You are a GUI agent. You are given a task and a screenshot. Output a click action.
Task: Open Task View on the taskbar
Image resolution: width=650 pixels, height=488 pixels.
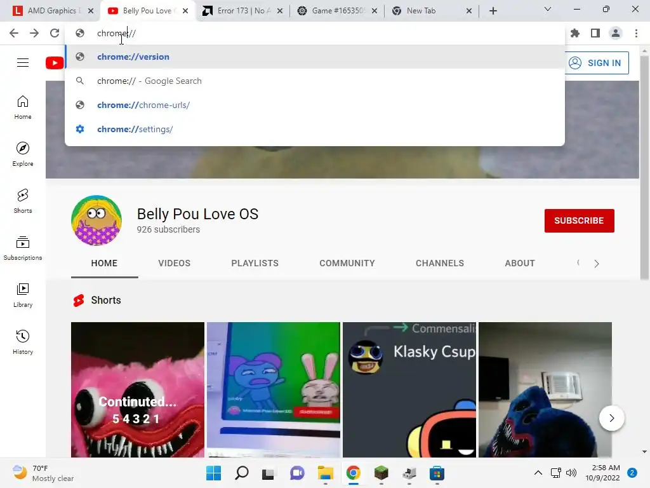pos(269,473)
